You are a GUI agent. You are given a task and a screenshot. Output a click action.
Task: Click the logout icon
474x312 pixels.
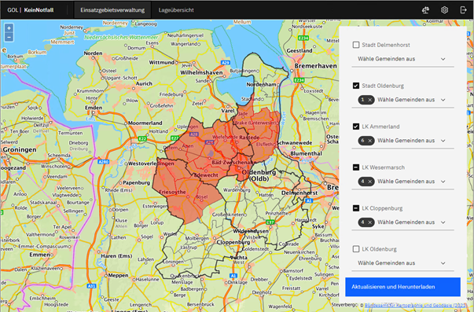tap(463, 10)
